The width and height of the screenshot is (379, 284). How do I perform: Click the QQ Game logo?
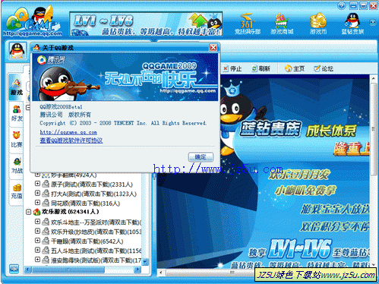pyautogui.click(x=32, y=22)
